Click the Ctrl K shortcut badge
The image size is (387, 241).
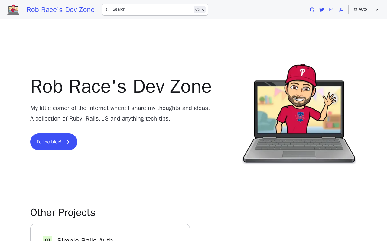click(200, 10)
